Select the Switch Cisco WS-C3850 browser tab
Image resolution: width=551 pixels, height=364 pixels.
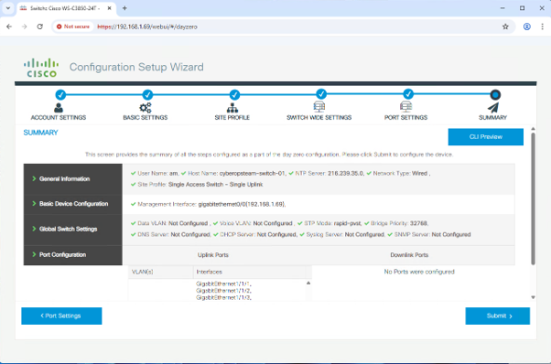[x=65, y=8]
